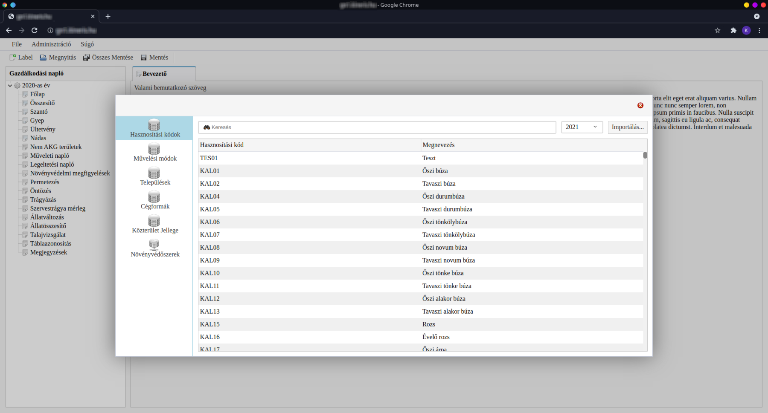The image size is (768, 413).
Task: Click the Összes Mentése save-all icon
Action: coord(86,58)
